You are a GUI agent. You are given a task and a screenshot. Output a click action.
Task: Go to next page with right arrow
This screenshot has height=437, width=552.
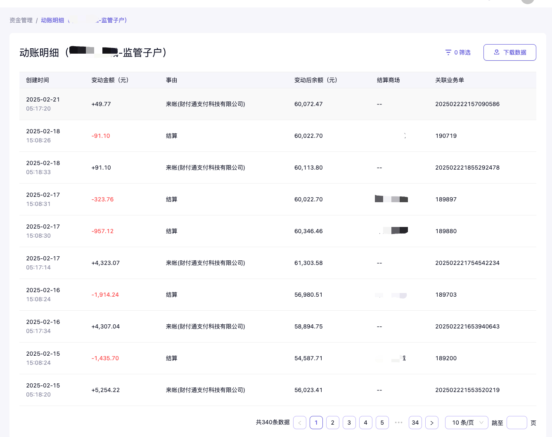point(431,423)
